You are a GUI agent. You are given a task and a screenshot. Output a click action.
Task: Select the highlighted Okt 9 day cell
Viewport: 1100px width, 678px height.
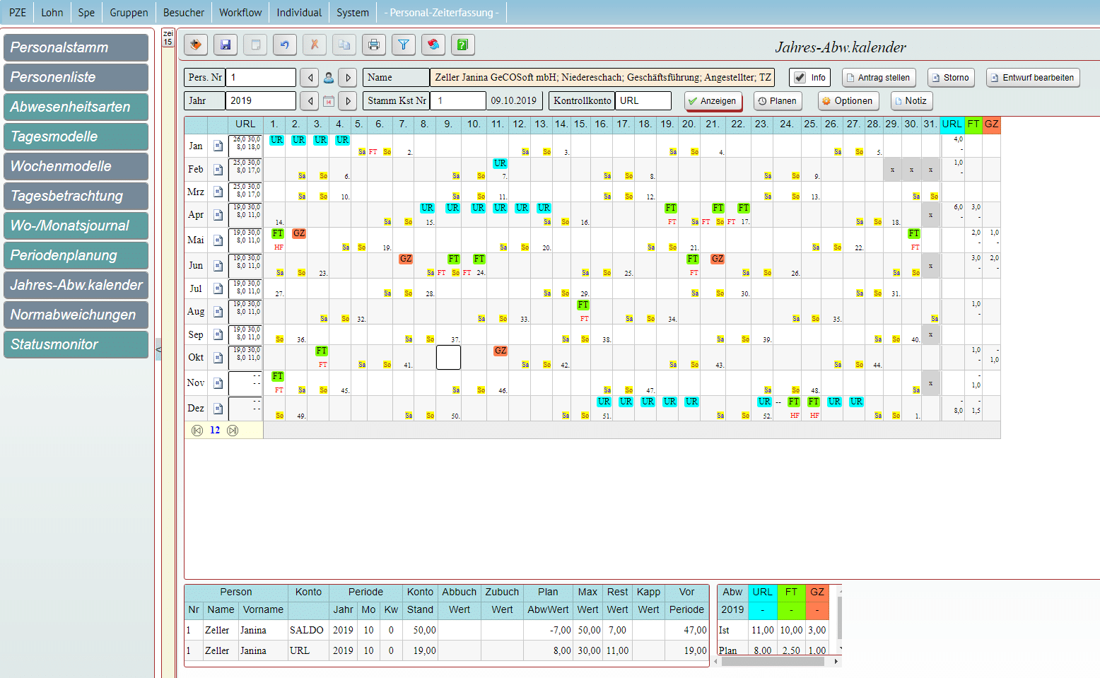448,358
